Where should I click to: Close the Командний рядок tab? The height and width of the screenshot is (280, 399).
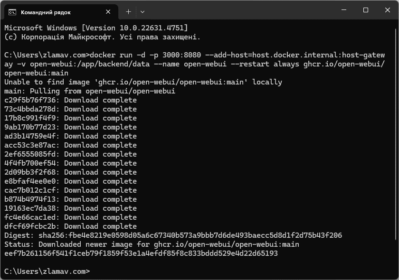(x=108, y=12)
